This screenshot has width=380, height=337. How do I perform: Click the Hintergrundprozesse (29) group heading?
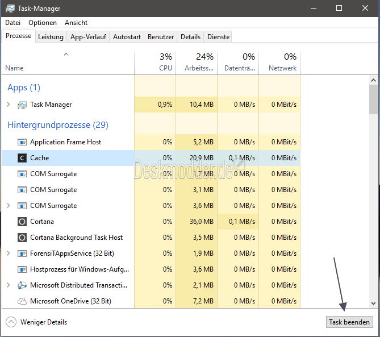pyautogui.click(x=58, y=125)
